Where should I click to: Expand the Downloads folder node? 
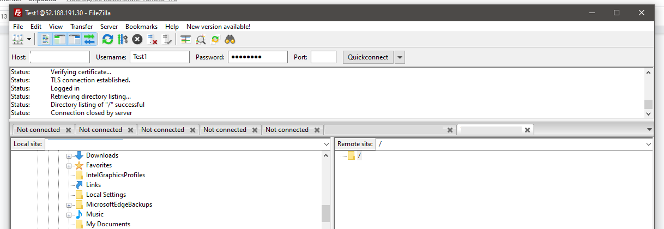(69, 156)
